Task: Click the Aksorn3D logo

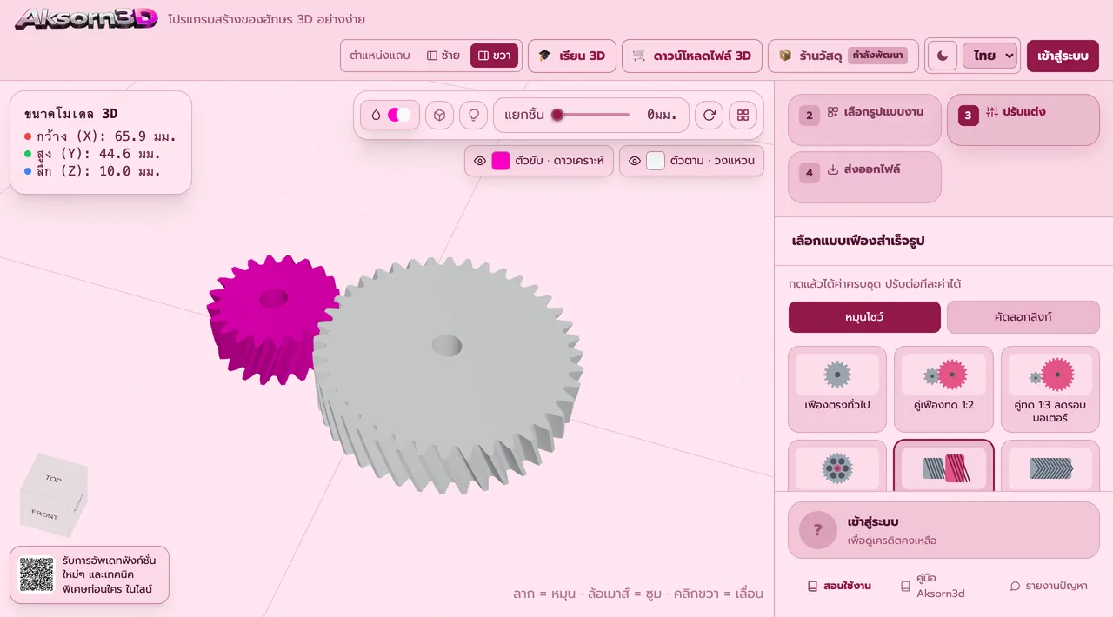Action: [86, 18]
